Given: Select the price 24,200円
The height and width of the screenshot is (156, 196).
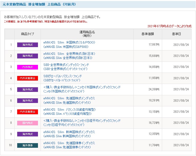Looking at the screenshot, I should pyautogui.click(x=154, y=89).
